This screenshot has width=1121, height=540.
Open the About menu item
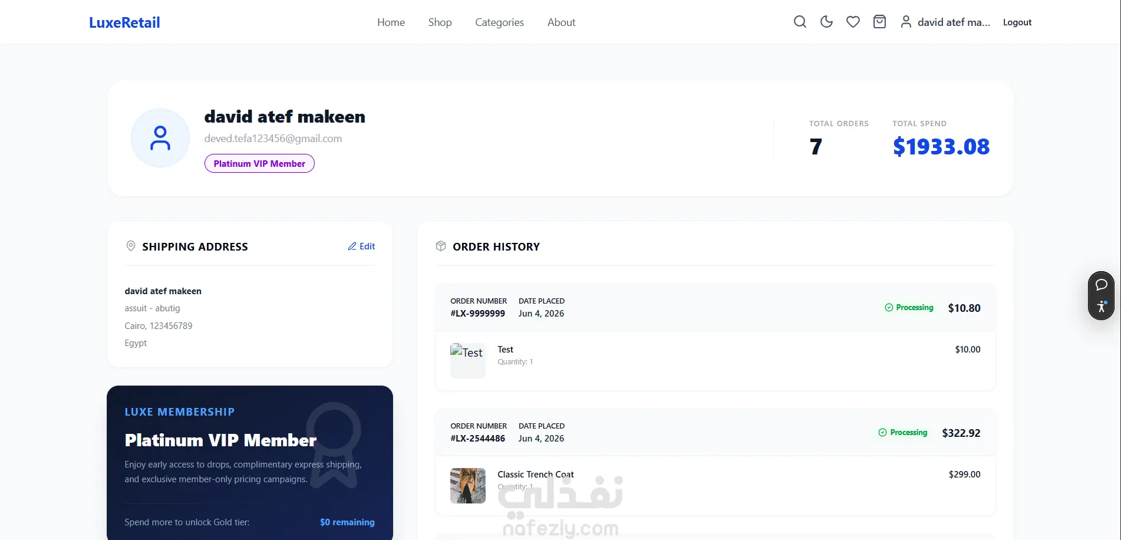[561, 22]
